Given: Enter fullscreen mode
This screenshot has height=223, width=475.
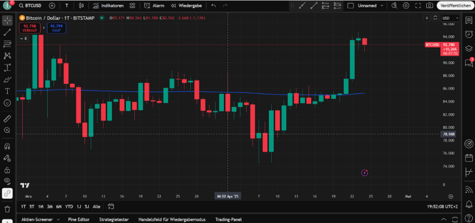Looking at the screenshot, I should coord(418,6).
